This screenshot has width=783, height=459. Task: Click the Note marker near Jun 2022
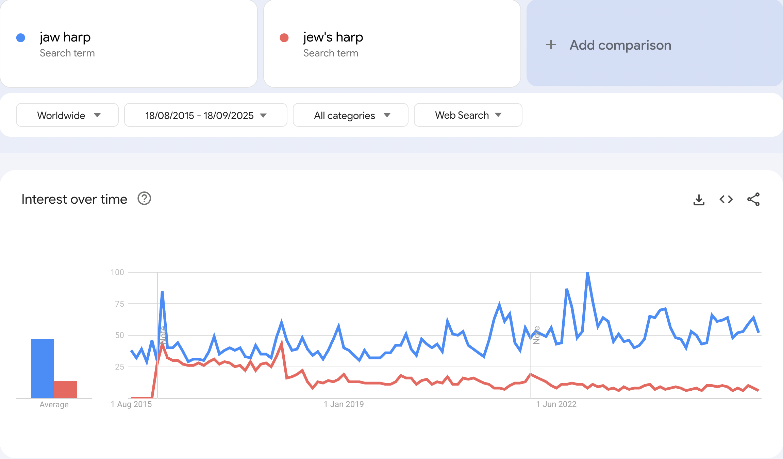pyautogui.click(x=536, y=335)
